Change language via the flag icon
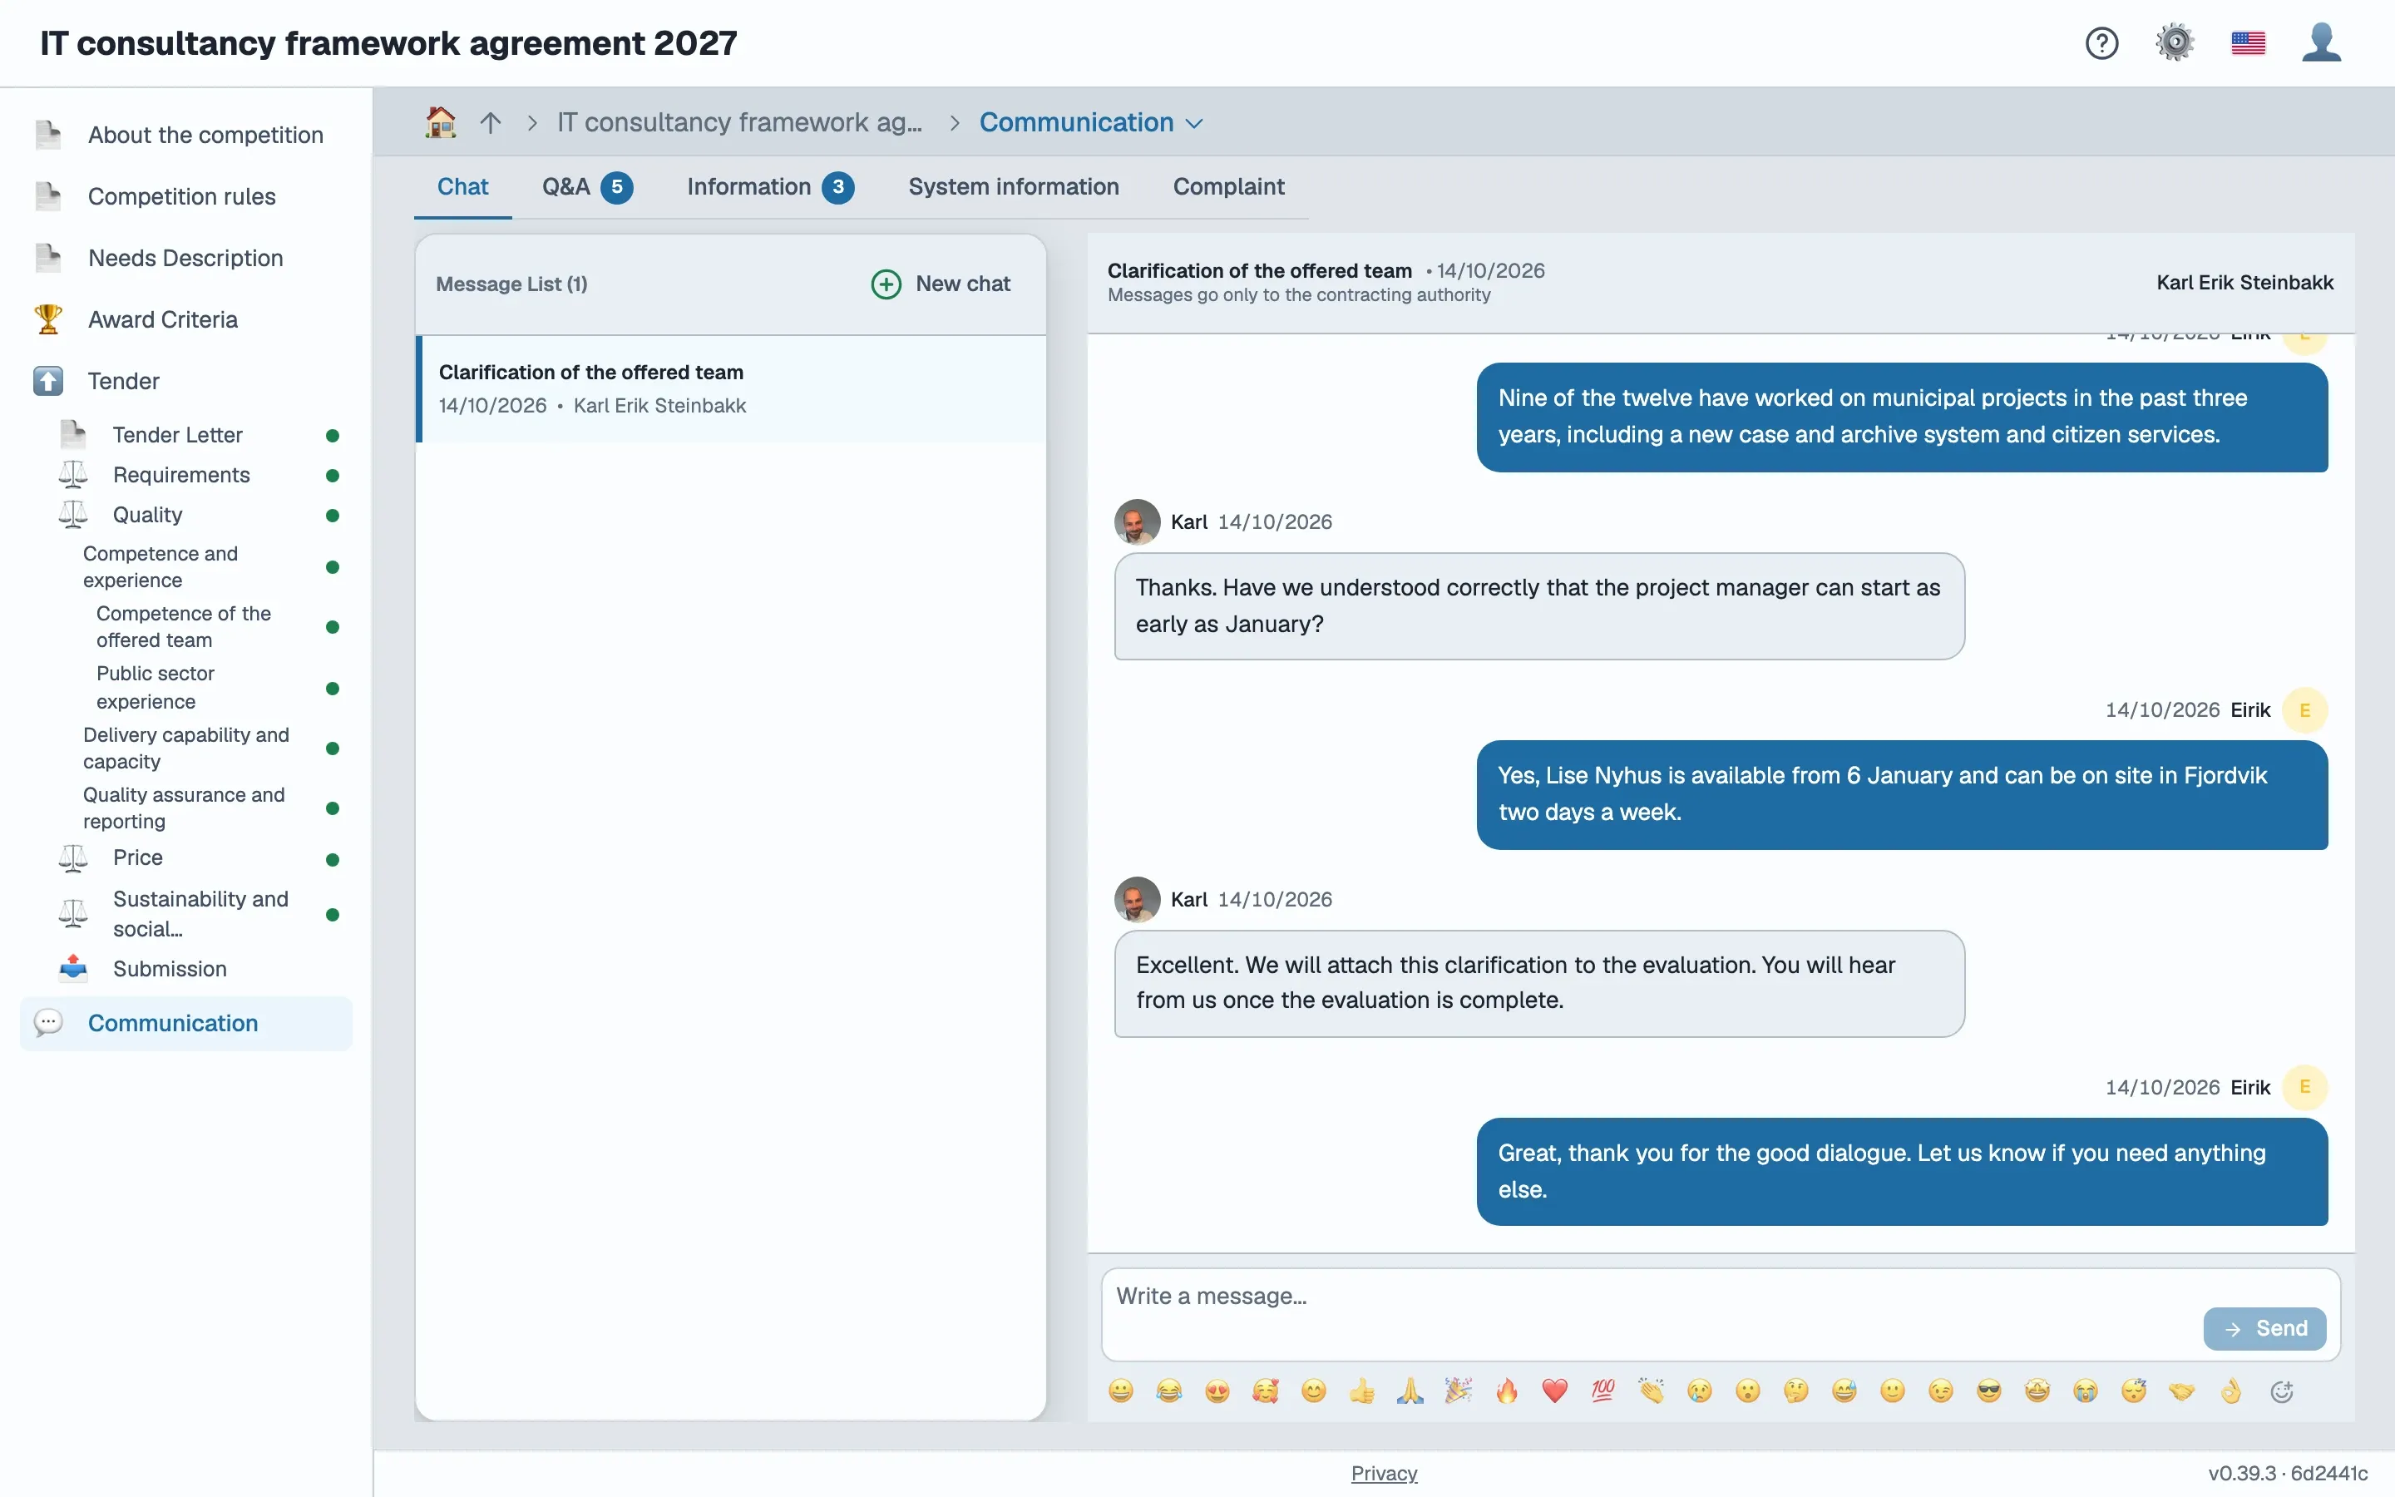Screen dimensions: 2395x1497 pos(2248,43)
